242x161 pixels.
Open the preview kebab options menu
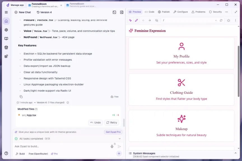tap(236, 20)
